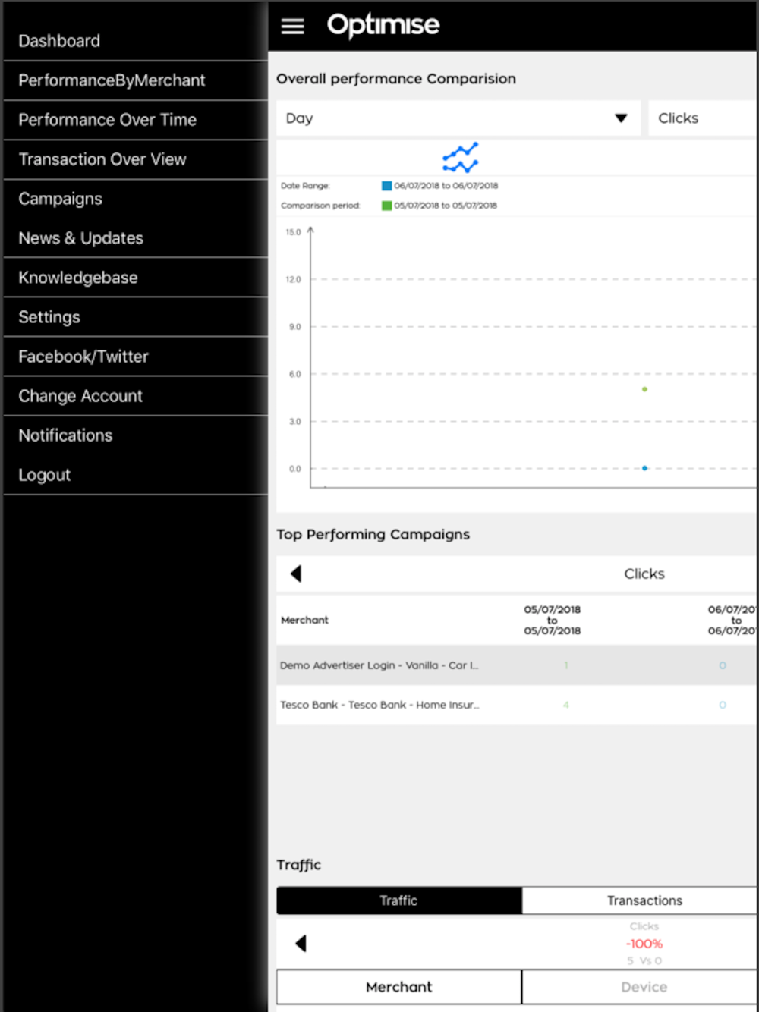
Task: Click the blue Date Range legend square
Action: tap(386, 186)
